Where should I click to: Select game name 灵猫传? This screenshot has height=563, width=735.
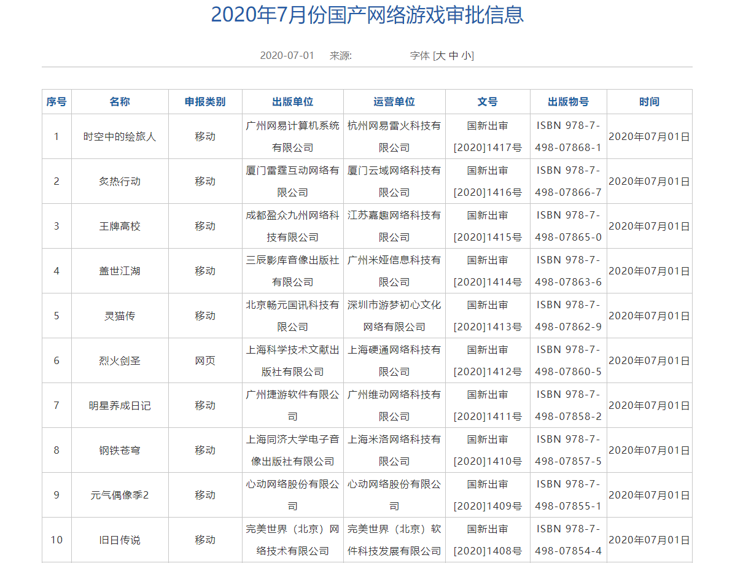point(120,316)
